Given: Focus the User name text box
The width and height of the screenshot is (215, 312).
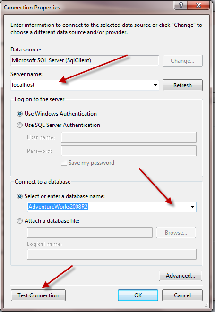Looking at the screenshot, I should (129, 137).
